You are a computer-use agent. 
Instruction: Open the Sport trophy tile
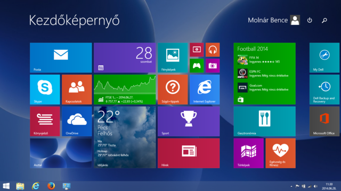(x=189, y=121)
